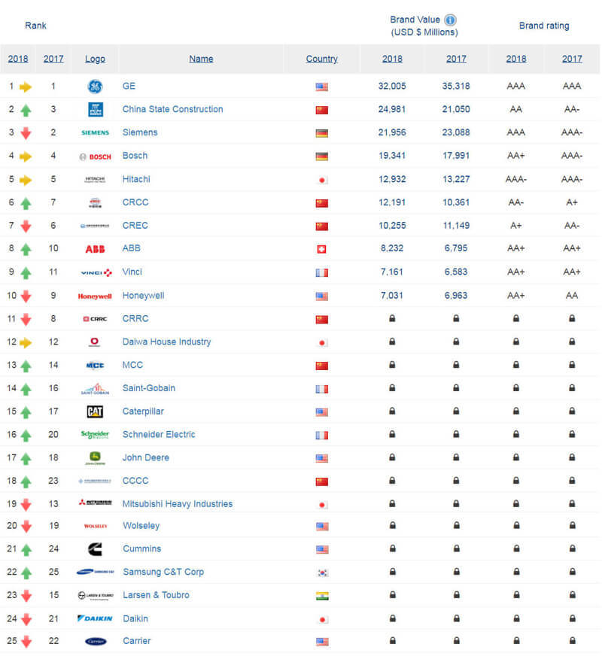This screenshot has height=656, width=602.
Task: Click the ABB logo
Action: tap(95, 249)
